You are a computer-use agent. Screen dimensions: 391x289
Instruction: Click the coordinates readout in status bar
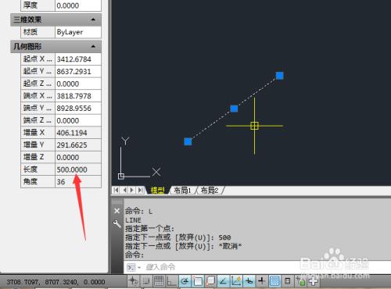tap(56, 282)
